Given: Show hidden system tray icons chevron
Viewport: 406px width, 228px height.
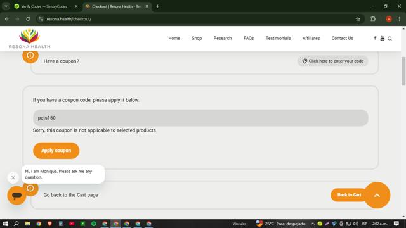Looking at the screenshot, I should [x=313, y=224].
